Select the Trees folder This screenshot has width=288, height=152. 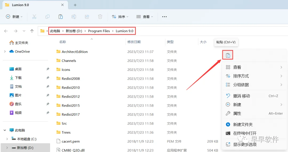tap(63, 132)
